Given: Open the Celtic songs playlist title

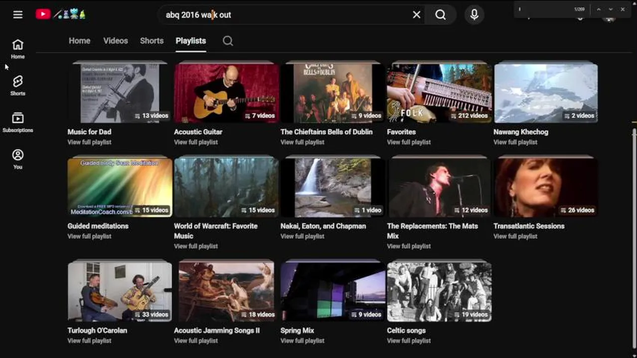Looking at the screenshot, I should pyautogui.click(x=406, y=330).
